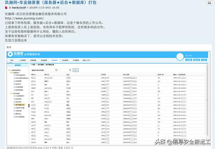
Task: Click the rightmost blue button under the avatar
Action: tap(204, 60)
